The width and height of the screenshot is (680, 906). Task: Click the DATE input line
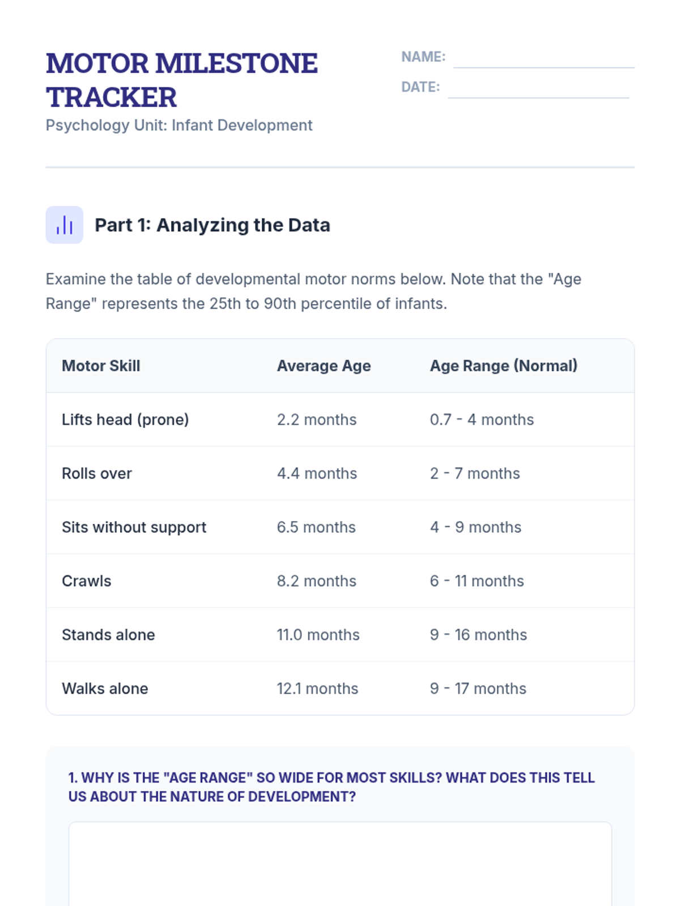click(538, 89)
